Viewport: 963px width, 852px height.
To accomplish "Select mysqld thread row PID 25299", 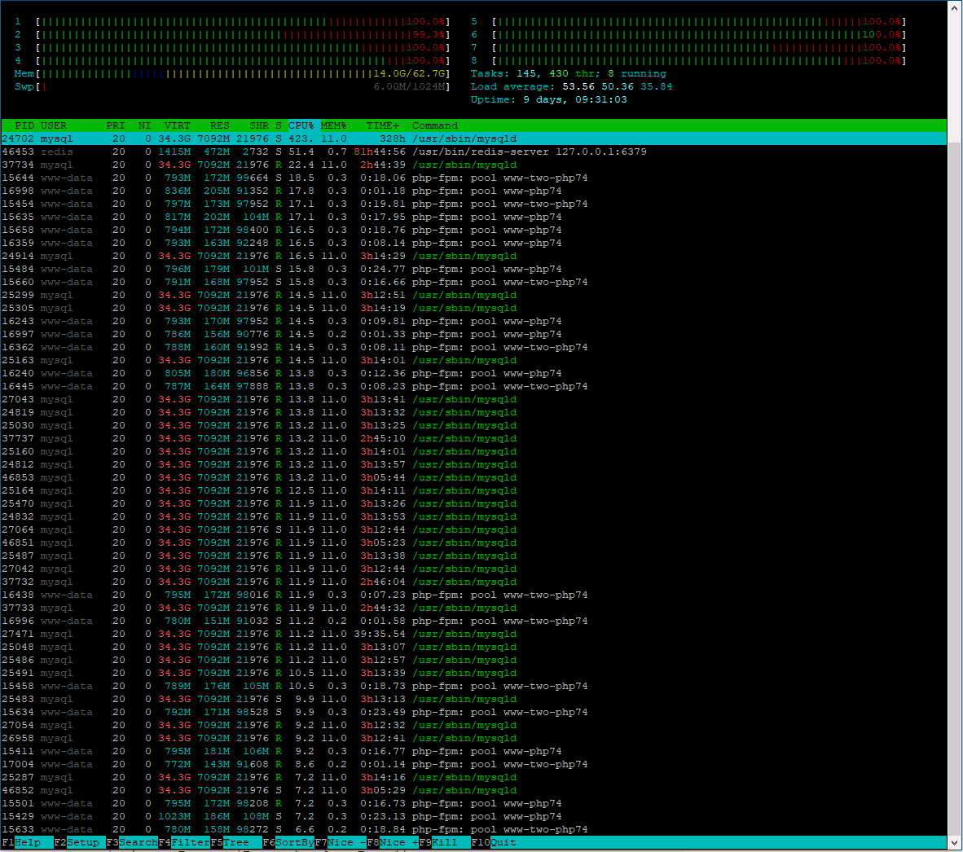I will [473, 295].
